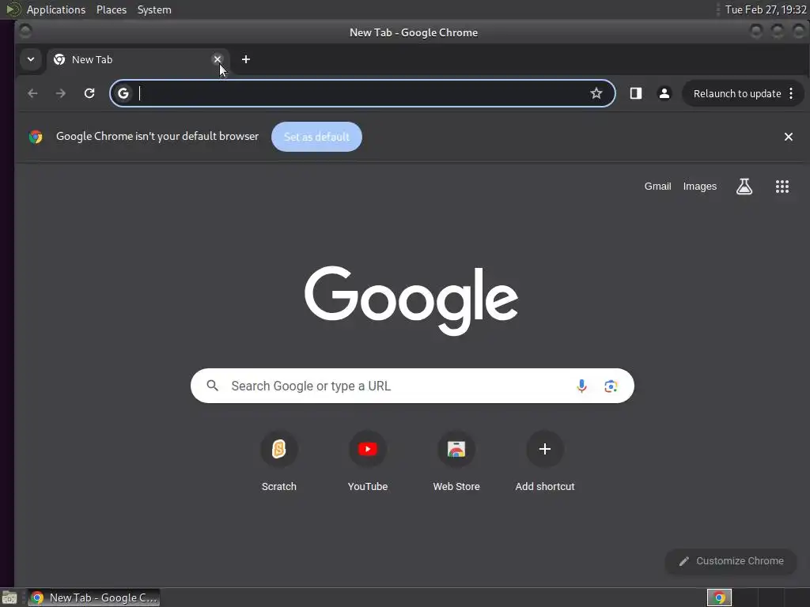Click the Chrome logo in the infobar

[36, 137]
